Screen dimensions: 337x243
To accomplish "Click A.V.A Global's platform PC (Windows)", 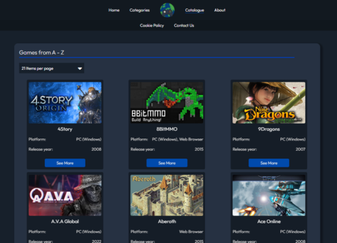I will tap(89, 232).
